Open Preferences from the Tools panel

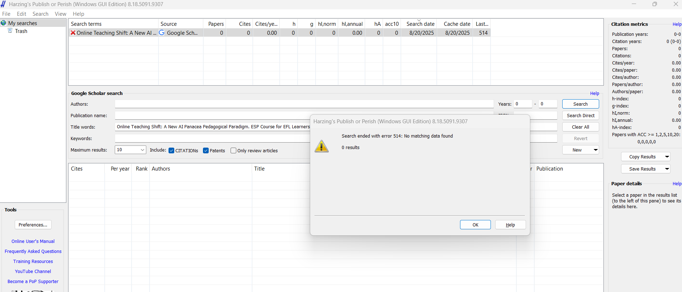33,225
